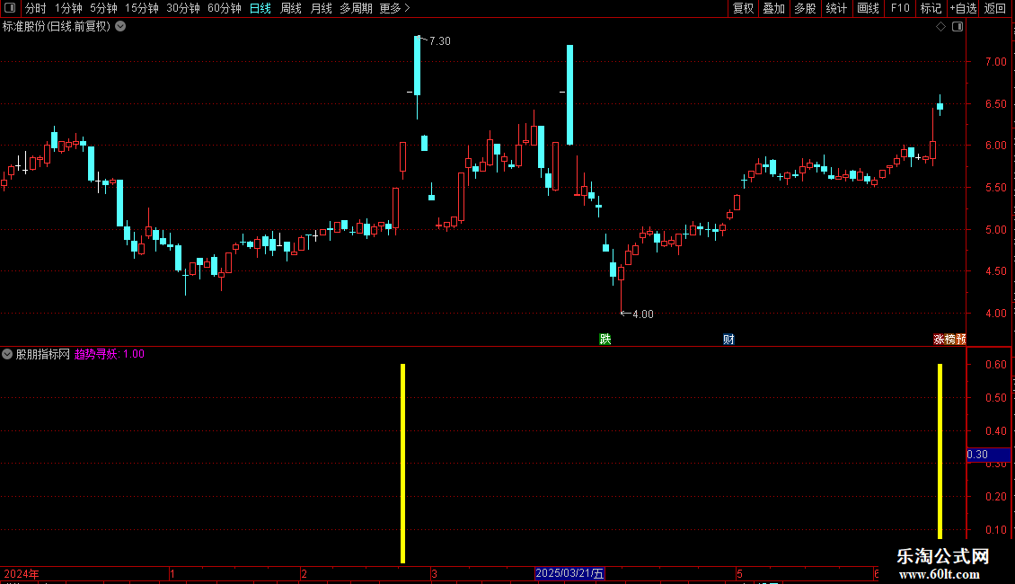The width and height of the screenshot is (1015, 584).
Task: Open the 复权 adjustment menu
Action: tap(743, 8)
